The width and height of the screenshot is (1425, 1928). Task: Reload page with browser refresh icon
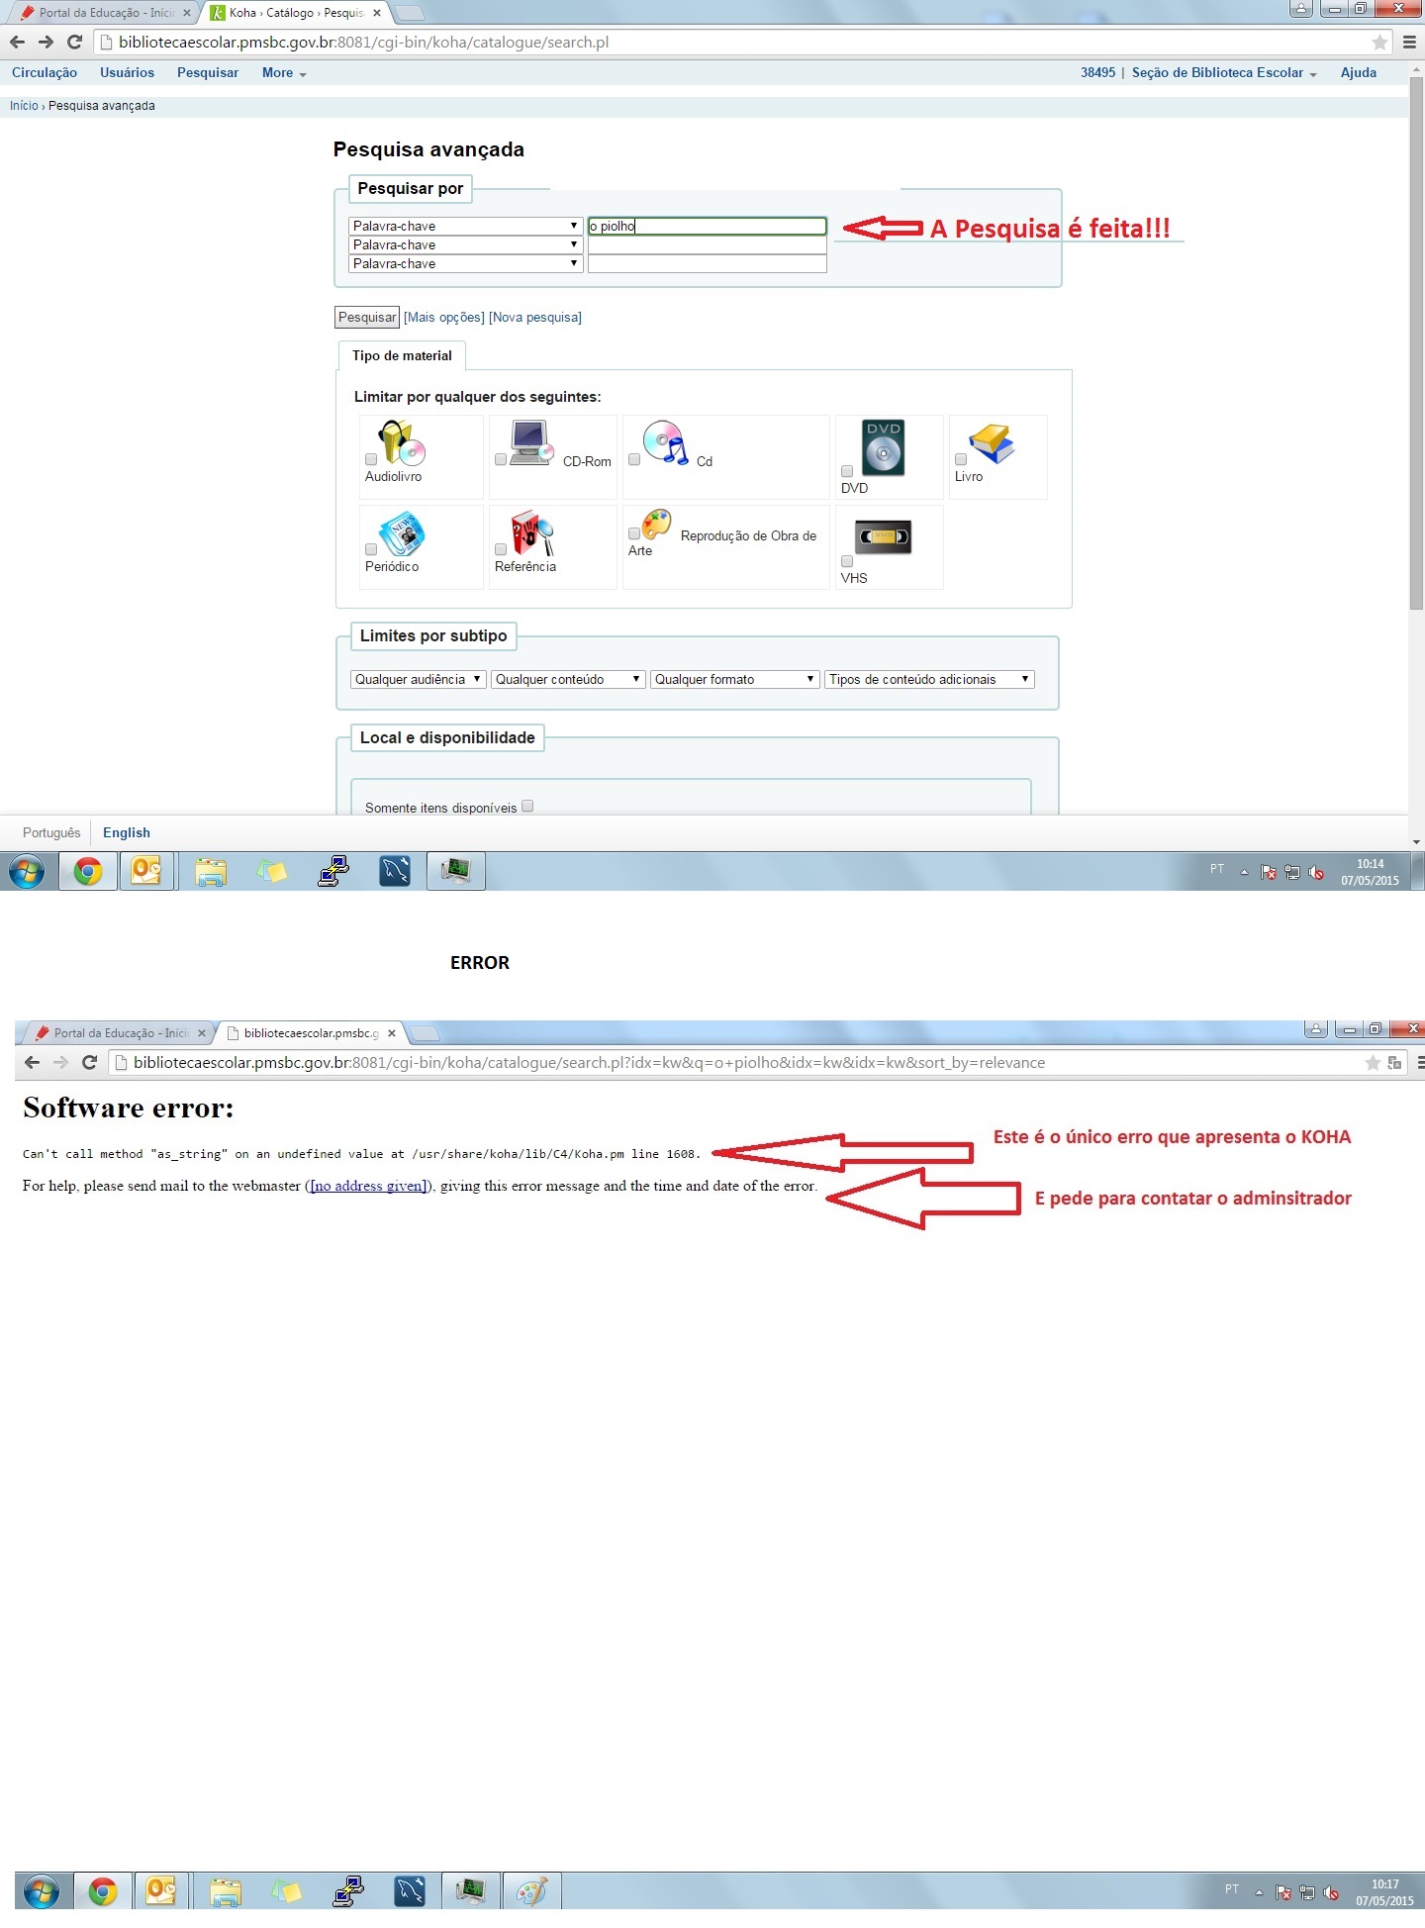click(x=74, y=43)
